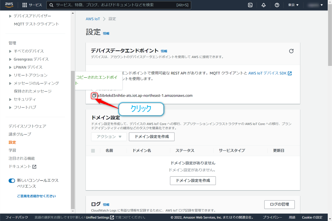Open 情報 link beside 設定 title

(106, 33)
